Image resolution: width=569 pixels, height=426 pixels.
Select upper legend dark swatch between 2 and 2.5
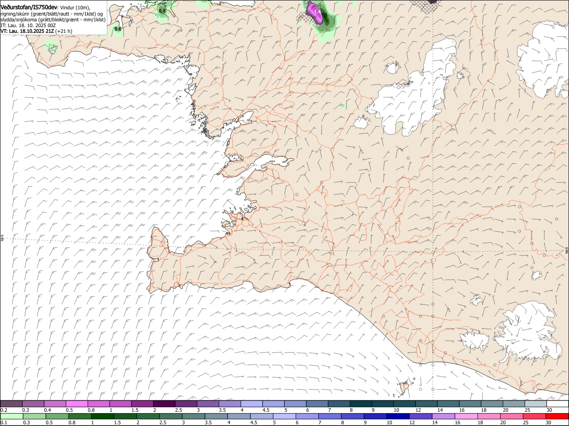164,404
